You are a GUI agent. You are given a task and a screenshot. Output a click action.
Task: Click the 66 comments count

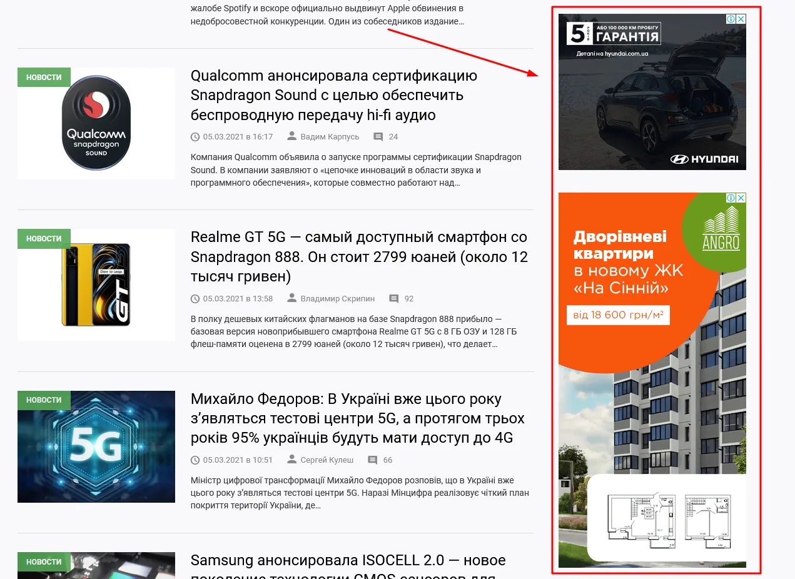388,460
